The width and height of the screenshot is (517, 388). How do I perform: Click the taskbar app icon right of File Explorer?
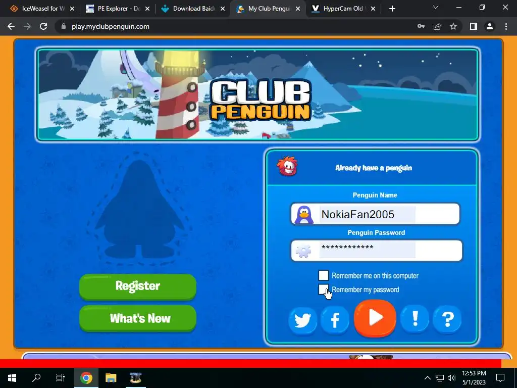135,378
